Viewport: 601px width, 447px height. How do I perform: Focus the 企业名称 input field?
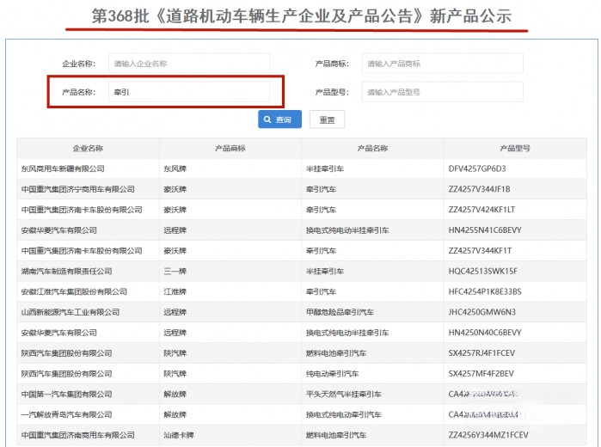tap(188, 64)
